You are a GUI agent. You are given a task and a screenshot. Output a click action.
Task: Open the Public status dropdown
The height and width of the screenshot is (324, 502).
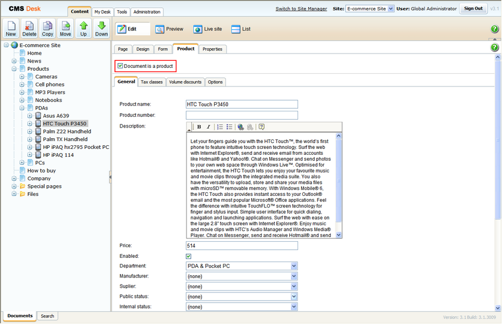pos(241,297)
